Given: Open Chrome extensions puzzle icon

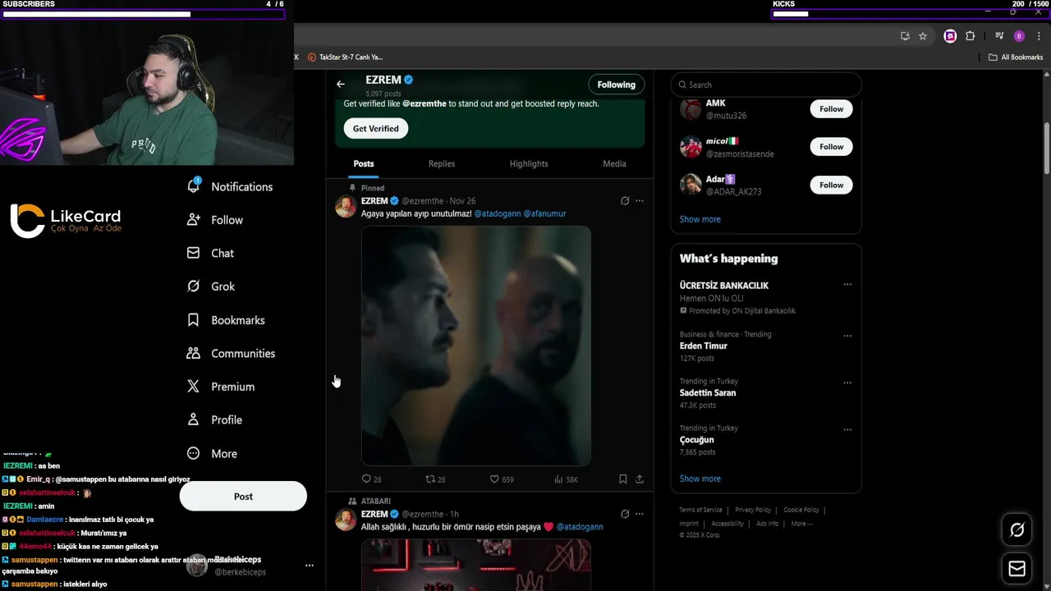Looking at the screenshot, I should 971,36.
